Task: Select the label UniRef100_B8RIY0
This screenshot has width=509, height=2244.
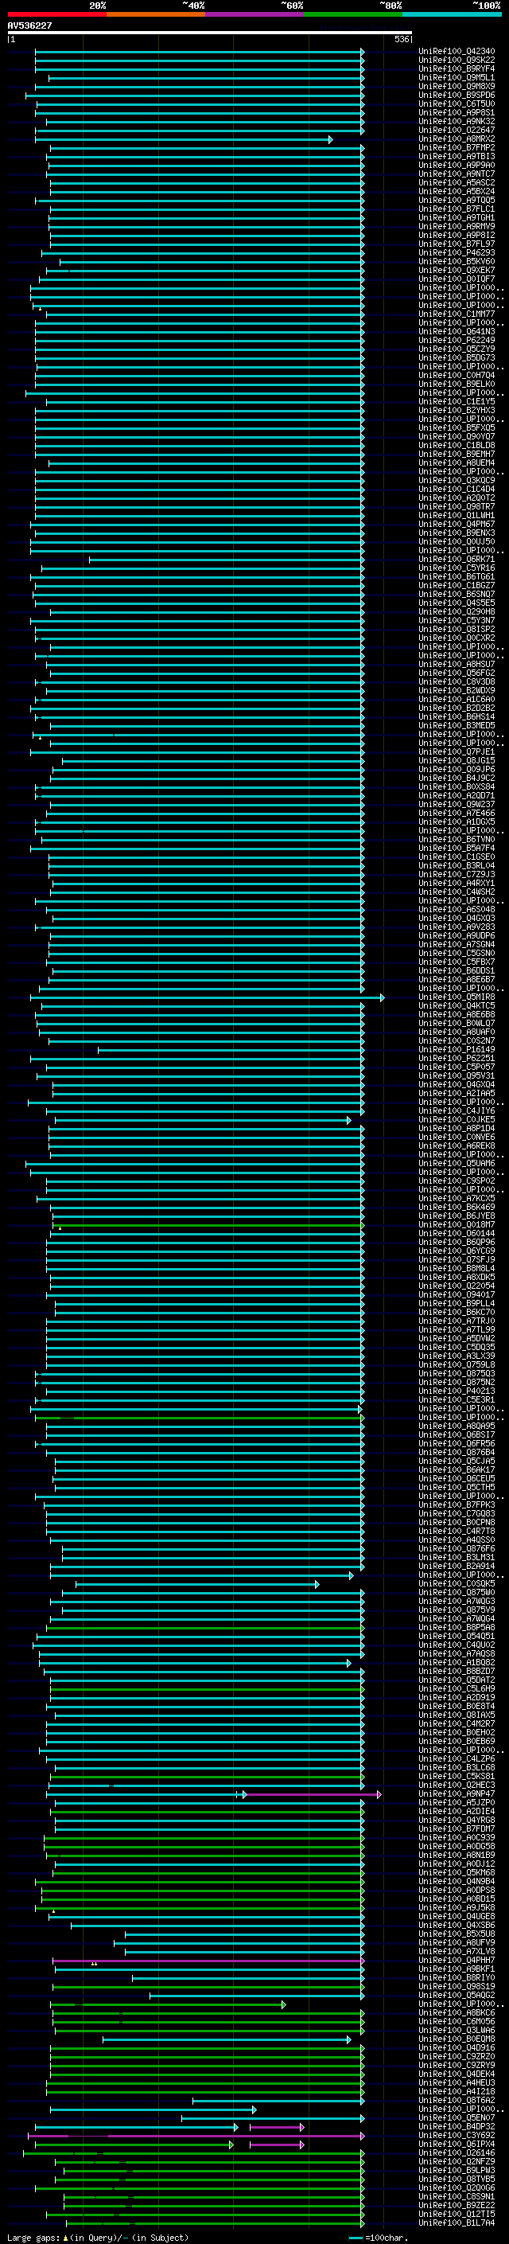Action: 456,1978
